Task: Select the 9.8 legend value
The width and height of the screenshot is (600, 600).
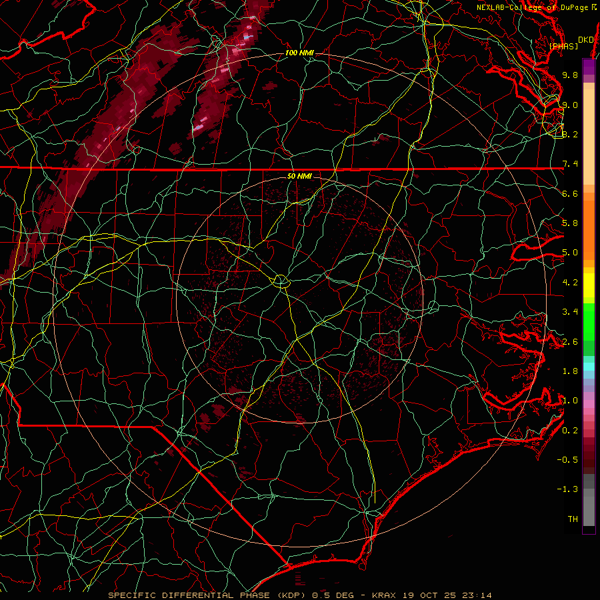Action: (x=570, y=75)
